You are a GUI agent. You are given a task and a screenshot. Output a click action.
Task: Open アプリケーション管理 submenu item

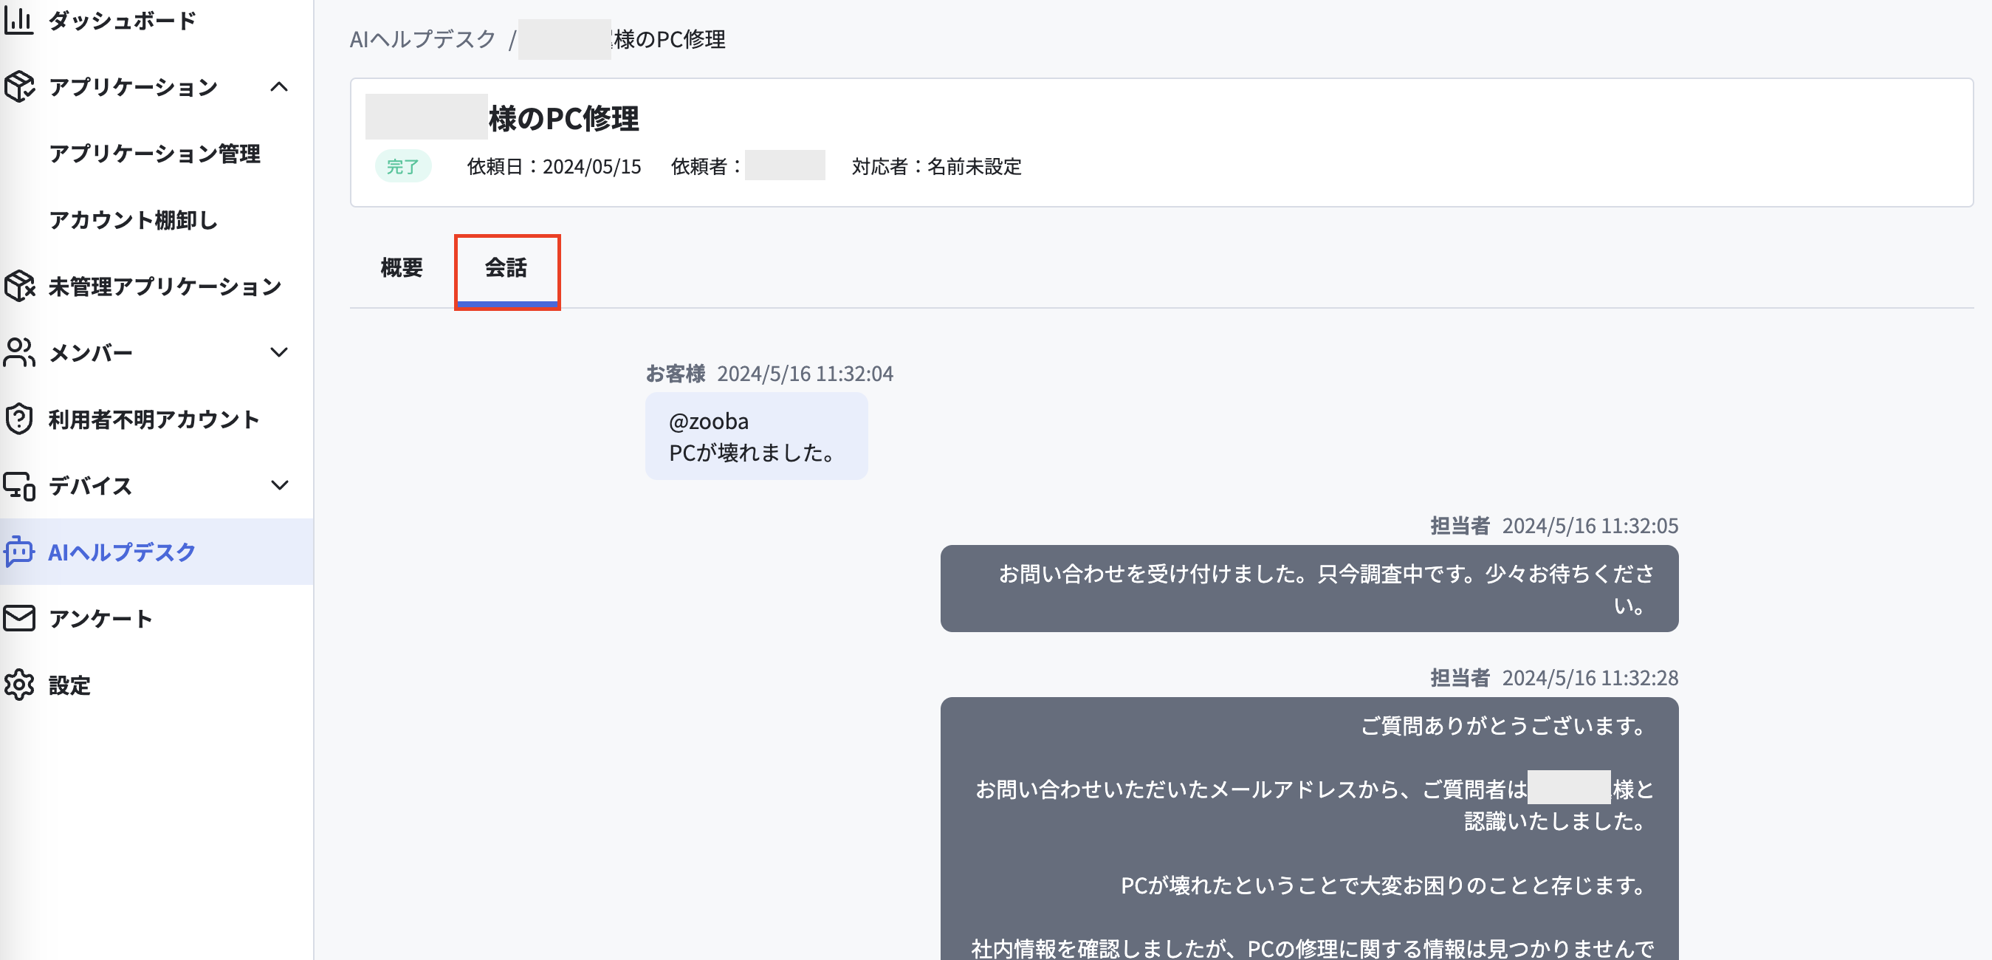(154, 153)
